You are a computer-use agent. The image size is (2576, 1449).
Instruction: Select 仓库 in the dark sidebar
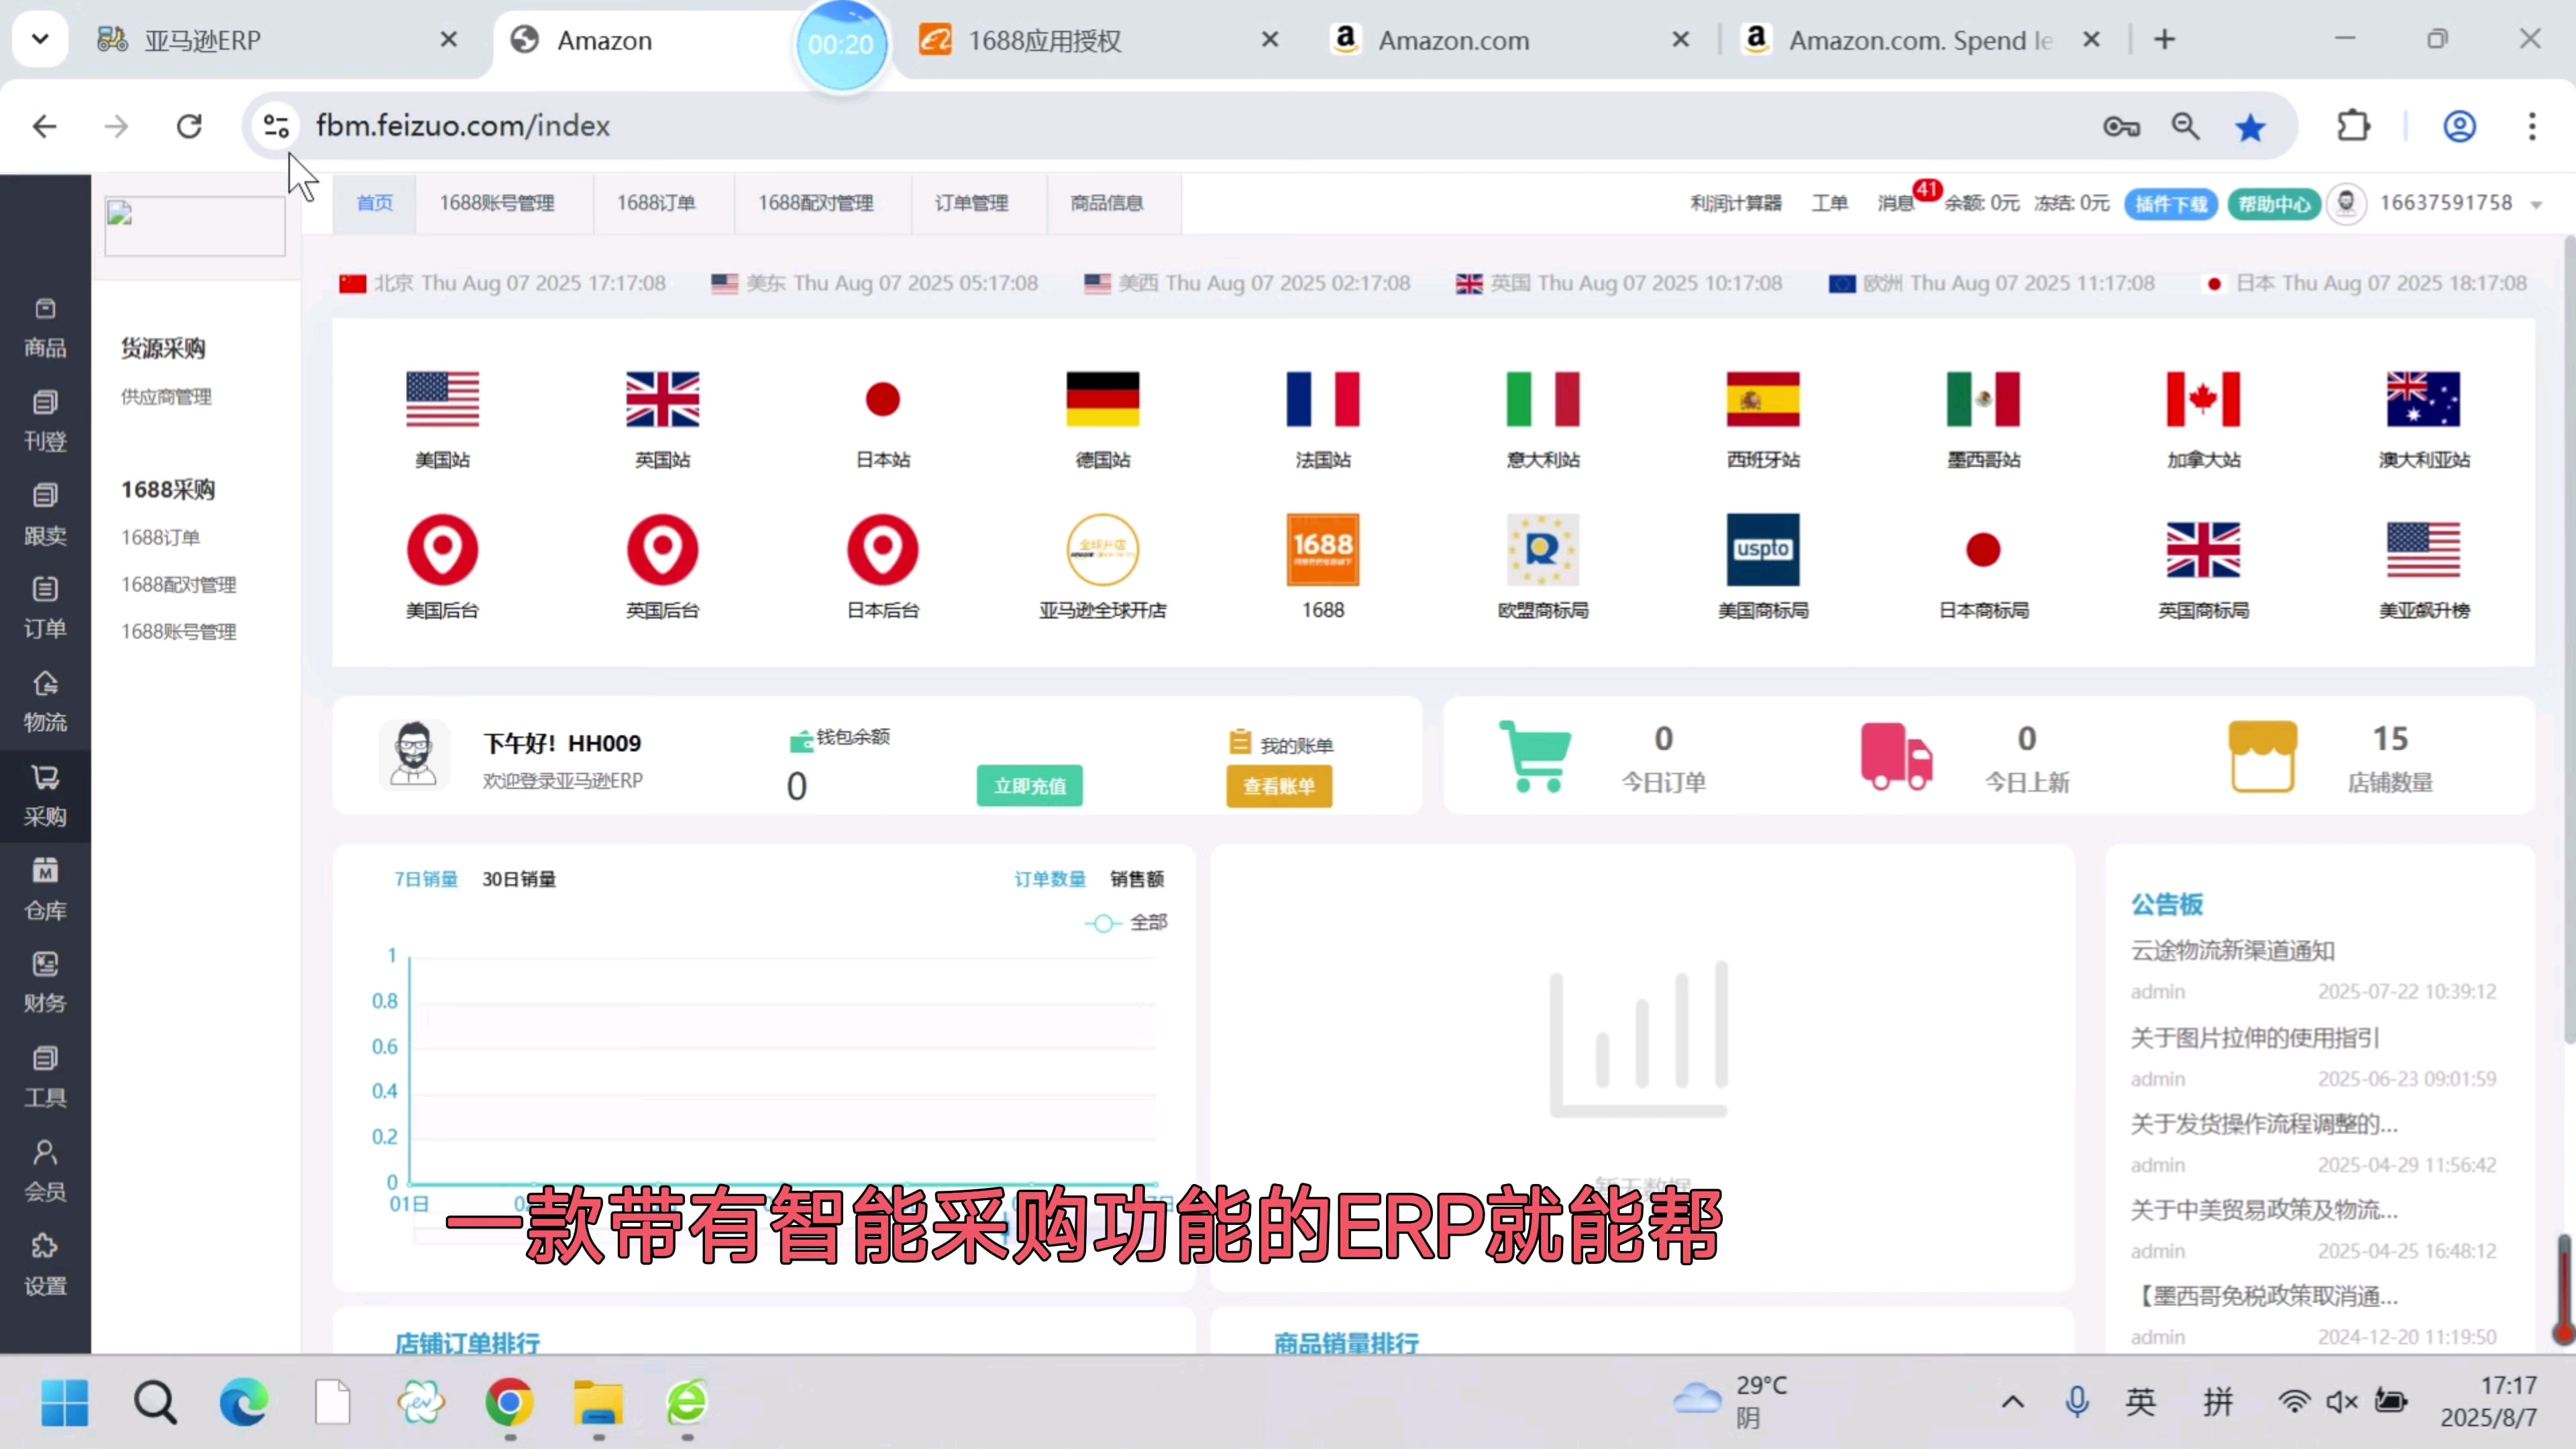click(x=45, y=891)
